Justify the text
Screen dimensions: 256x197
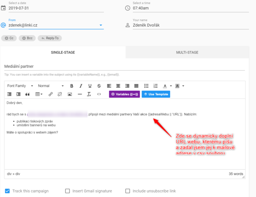(136, 86)
